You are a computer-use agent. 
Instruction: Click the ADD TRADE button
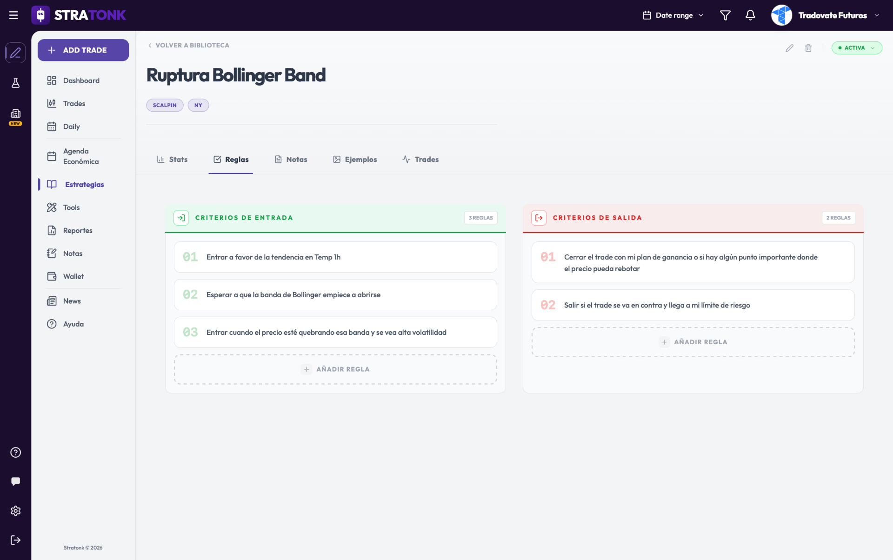coord(83,50)
